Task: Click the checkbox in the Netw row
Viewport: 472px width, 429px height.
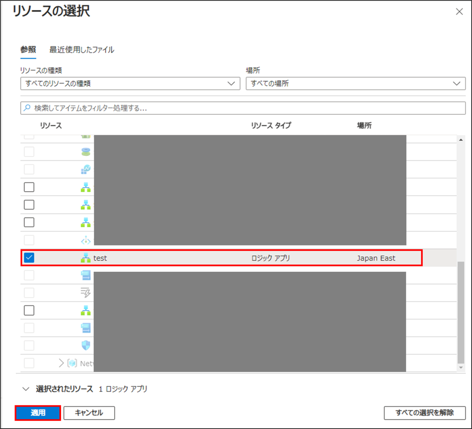Action: click(x=29, y=363)
